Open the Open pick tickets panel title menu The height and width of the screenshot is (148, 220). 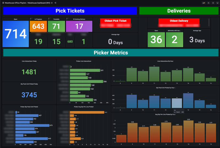16,19
